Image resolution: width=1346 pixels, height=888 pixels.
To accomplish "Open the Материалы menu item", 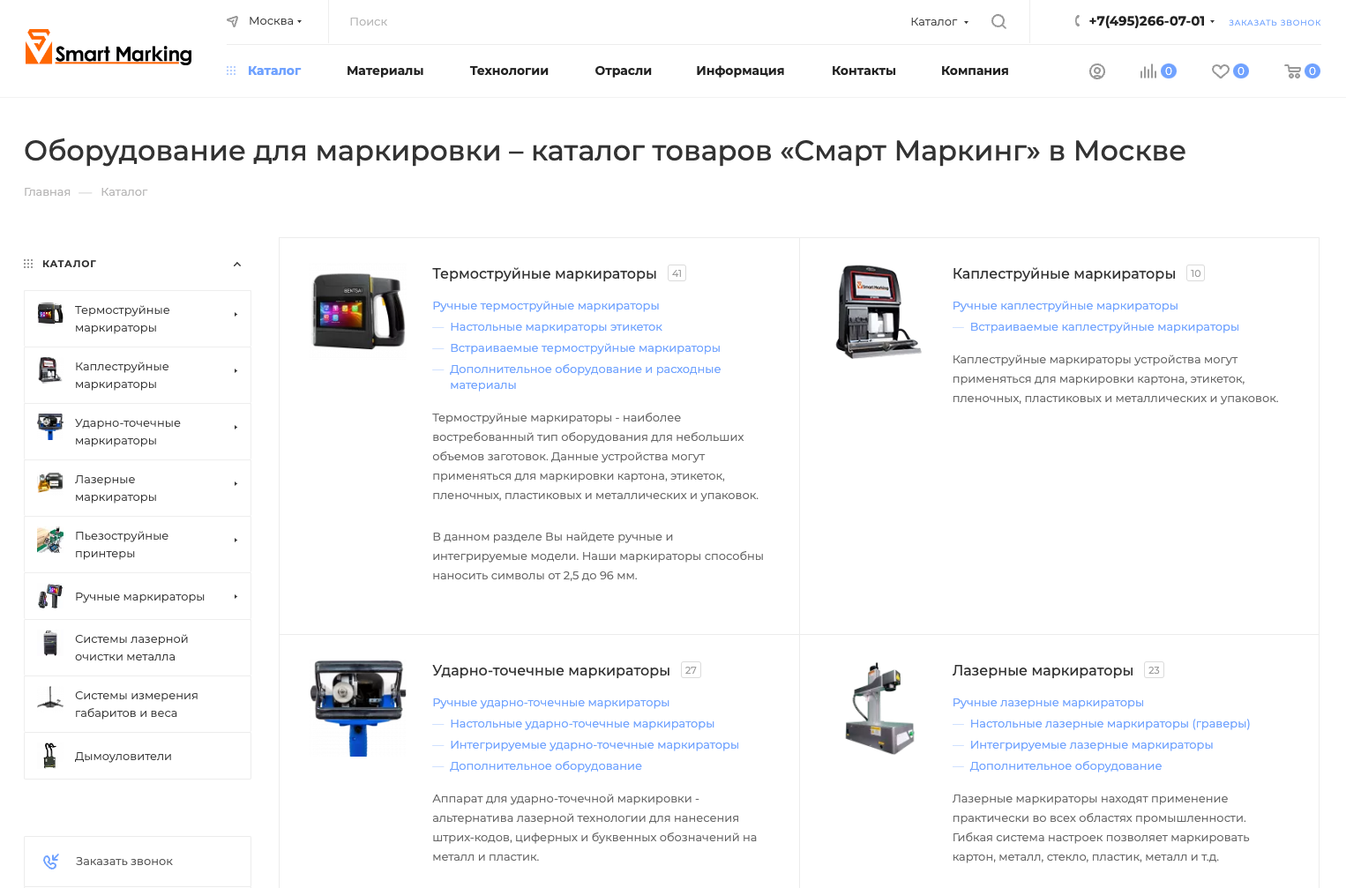I will pos(385,71).
